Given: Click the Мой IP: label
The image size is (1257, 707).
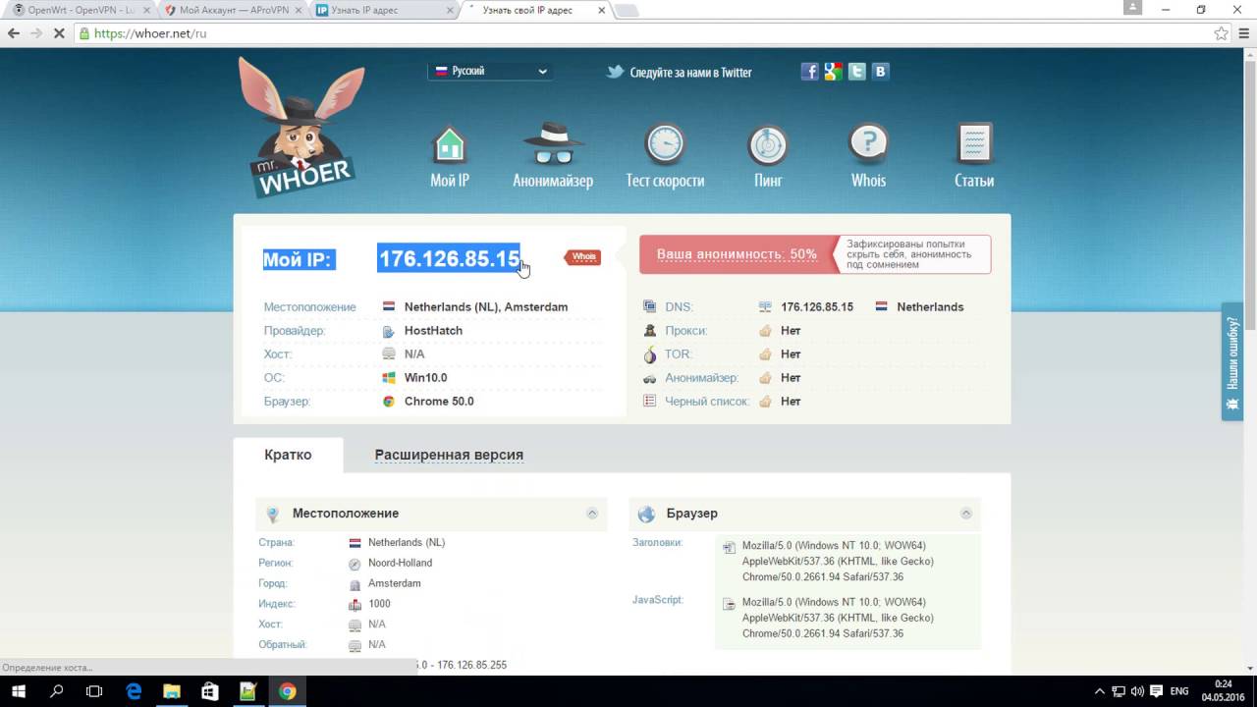Looking at the screenshot, I should 298,259.
